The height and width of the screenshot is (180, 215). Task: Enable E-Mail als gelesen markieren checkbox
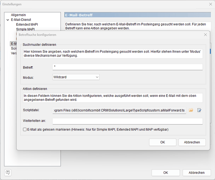tap(25, 129)
